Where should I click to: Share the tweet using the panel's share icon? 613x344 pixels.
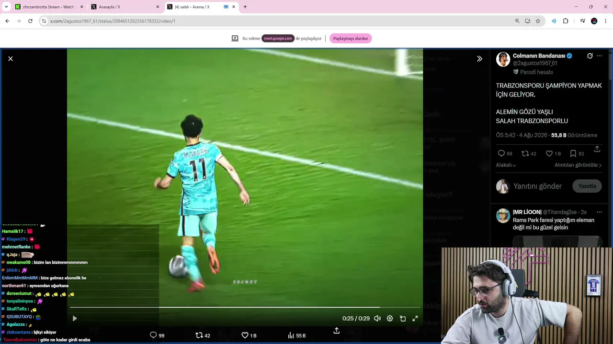point(597,149)
